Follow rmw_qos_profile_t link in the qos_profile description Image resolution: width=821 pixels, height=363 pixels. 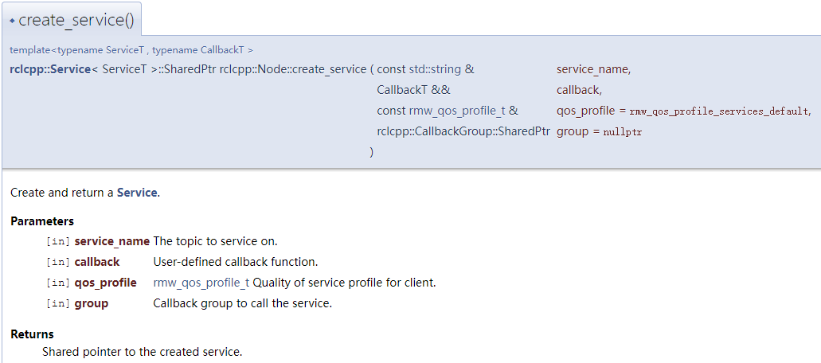pyautogui.click(x=201, y=283)
